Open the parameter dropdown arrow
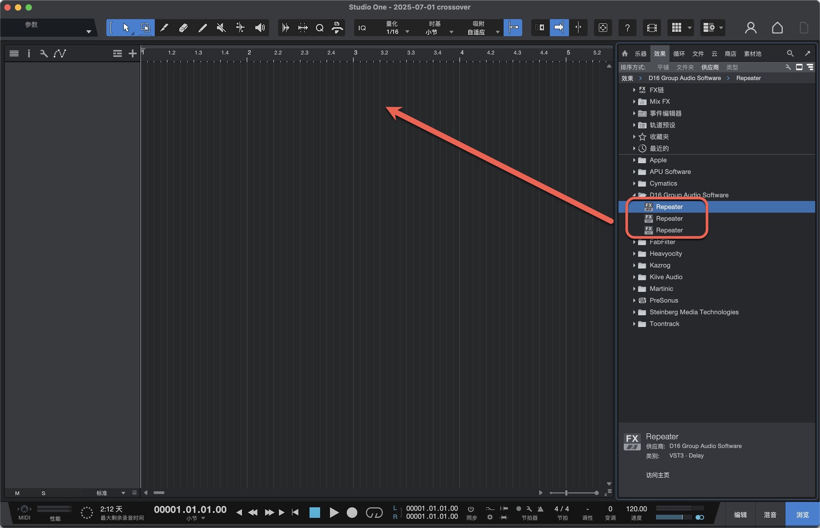This screenshot has width=820, height=528. (88, 32)
